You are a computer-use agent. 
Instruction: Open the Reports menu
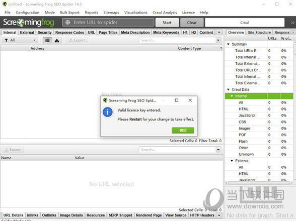tap(92, 13)
